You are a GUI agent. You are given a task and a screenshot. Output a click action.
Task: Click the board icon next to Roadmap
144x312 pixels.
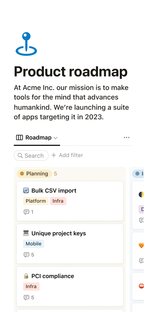[x=19, y=137]
